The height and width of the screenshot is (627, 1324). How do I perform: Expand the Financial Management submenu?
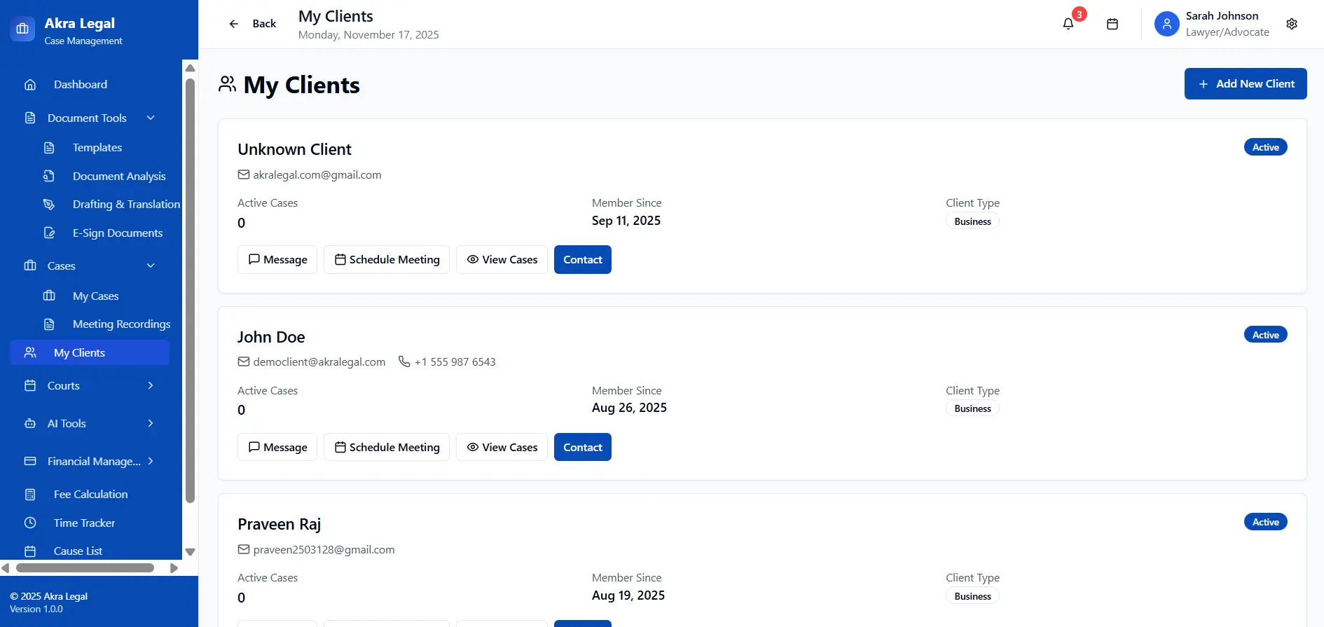tap(151, 461)
